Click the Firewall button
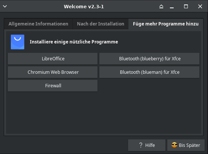 pyautogui.click(x=53, y=85)
